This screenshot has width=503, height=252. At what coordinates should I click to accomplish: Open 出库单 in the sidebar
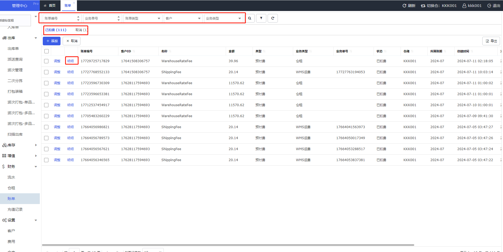tap(13, 49)
